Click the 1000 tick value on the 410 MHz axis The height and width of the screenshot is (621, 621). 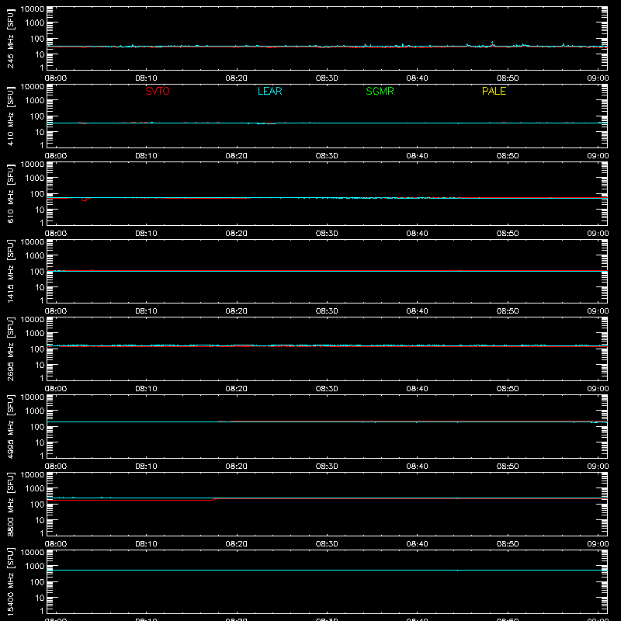click(x=35, y=101)
